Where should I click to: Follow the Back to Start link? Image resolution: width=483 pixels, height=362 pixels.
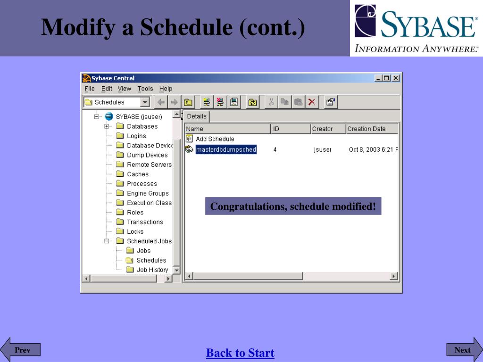(x=240, y=353)
